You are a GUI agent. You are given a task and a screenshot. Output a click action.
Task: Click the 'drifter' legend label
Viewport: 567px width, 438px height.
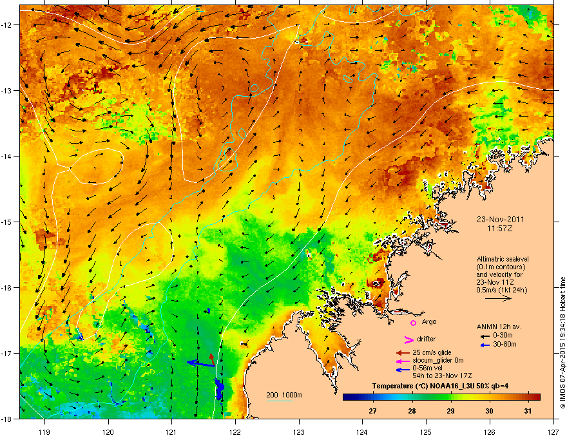coord(427,339)
